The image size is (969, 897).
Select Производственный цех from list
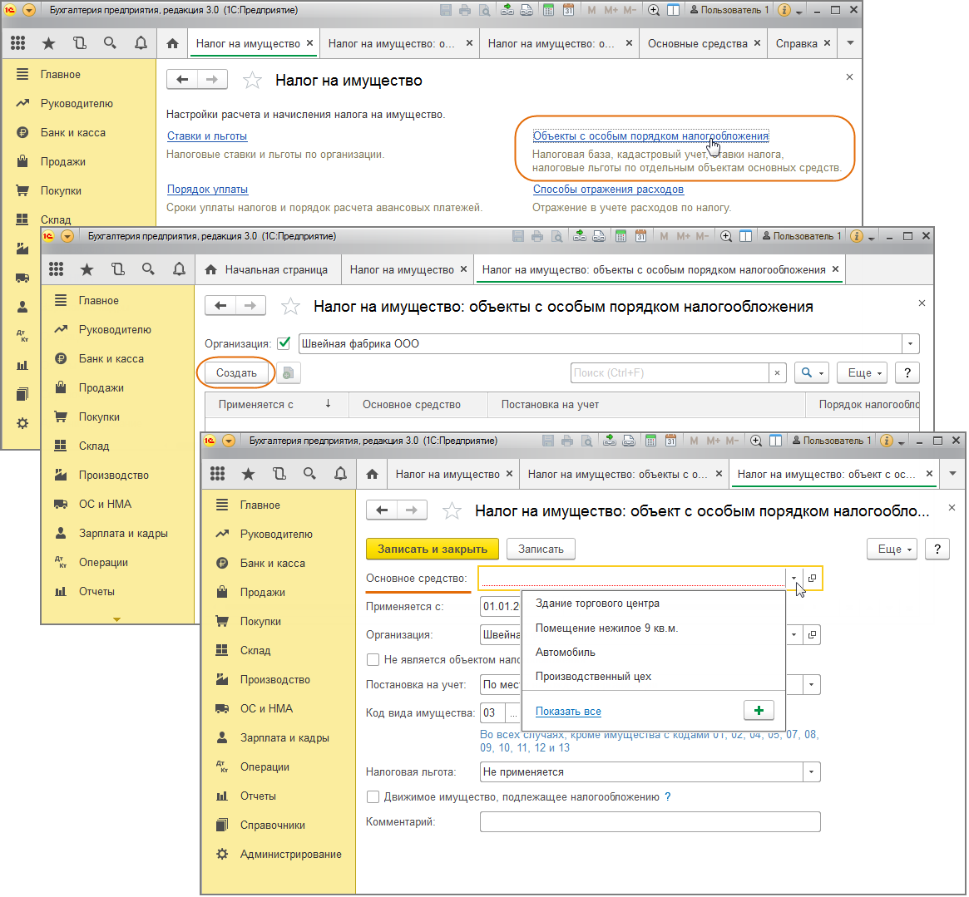coord(593,676)
